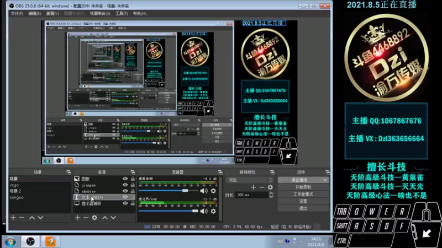Pop out the 转场特效 dock panel
This screenshot has width=442, height=248.
coord(272,172)
